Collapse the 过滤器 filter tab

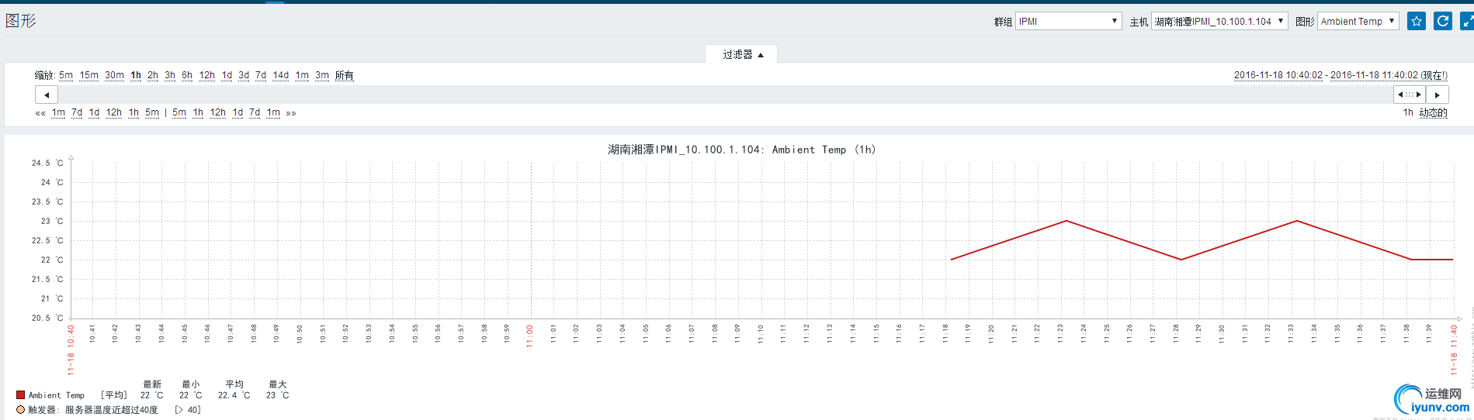tap(742, 54)
